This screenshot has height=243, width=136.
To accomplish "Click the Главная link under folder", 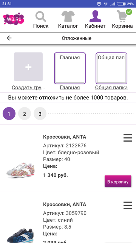I will coord(70,88).
